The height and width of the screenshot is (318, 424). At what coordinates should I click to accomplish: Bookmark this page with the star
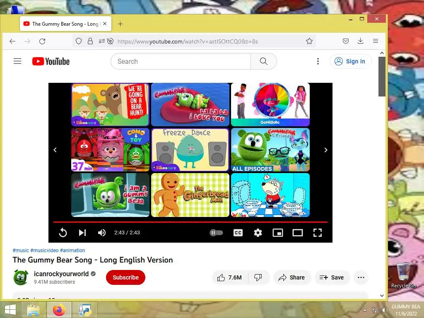(309, 41)
